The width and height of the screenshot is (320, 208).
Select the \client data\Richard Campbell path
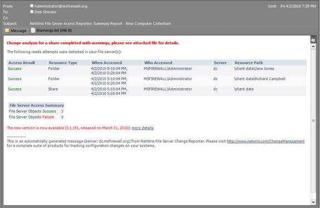(x=259, y=79)
